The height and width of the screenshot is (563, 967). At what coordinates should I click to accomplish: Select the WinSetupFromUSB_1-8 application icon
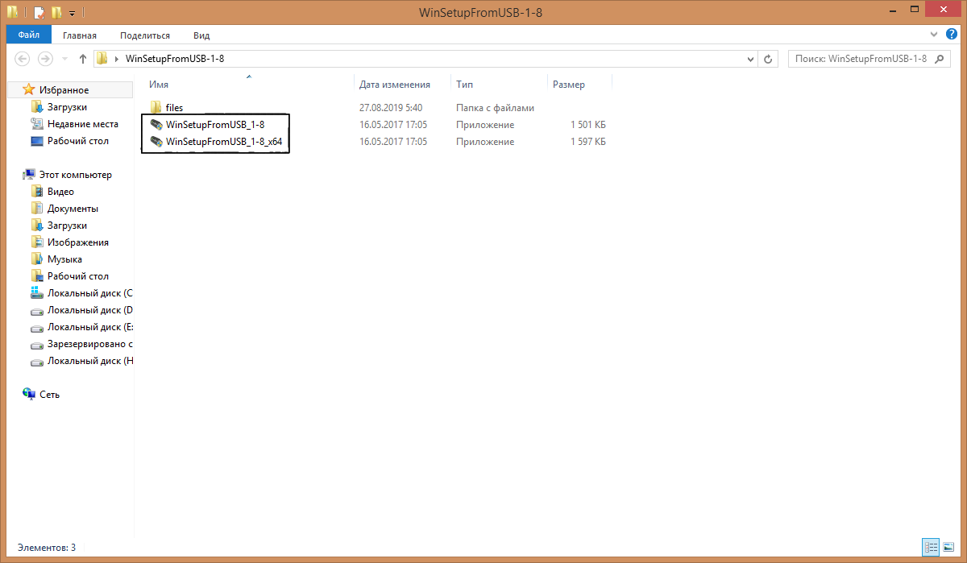156,125
